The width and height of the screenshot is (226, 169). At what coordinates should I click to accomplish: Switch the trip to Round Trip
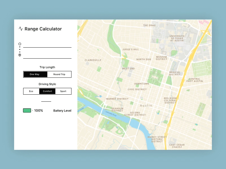click(59, 74)
